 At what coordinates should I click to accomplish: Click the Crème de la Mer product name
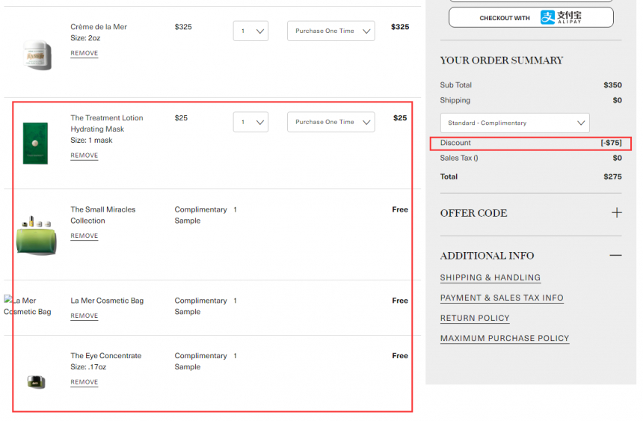coord(99,27)
